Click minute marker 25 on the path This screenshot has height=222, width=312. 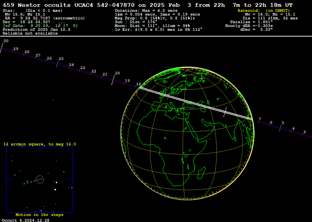click(x=61, y=59)
